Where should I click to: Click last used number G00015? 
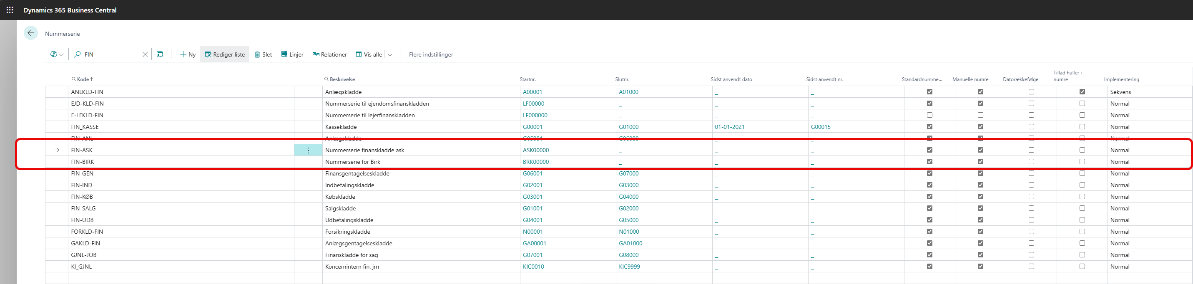point(820,127)
